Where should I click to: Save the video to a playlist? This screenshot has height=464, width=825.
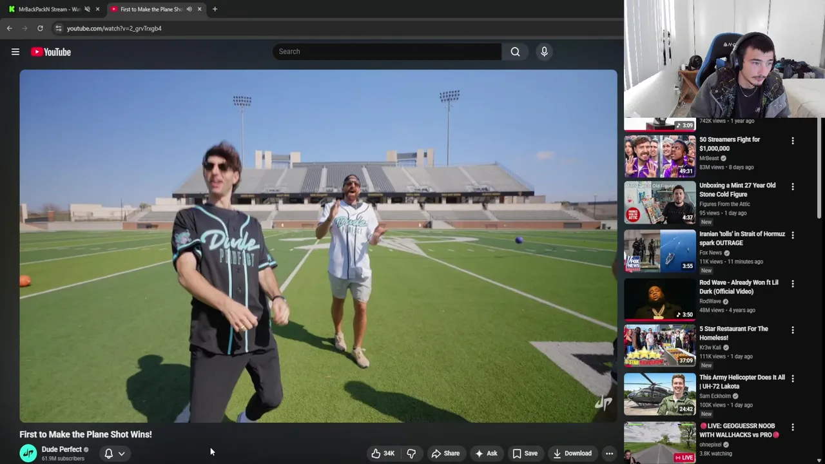(x=525, y=454)
